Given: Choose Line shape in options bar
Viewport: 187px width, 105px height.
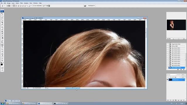Looking at the screenshot, I should pos(27,6).
